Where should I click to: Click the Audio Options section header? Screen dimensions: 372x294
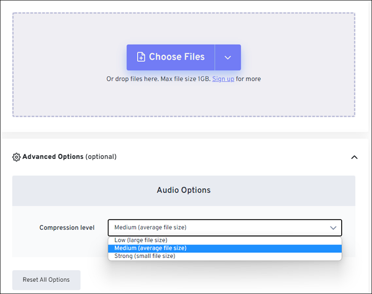183,190
